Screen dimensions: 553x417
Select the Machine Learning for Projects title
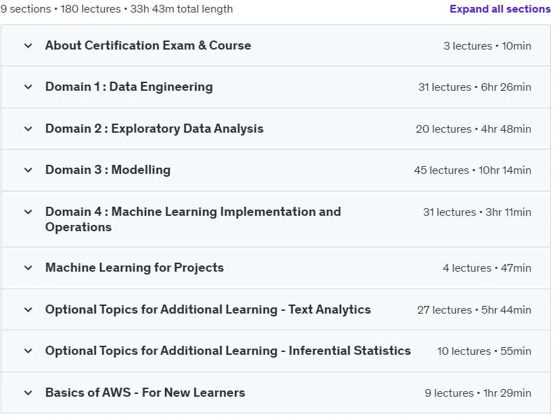pyautogui.click(x=134, y=268)
